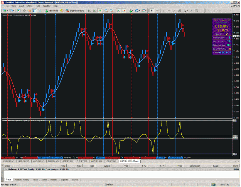Toggle the Terminal window icon
Viewport: 241px width, 187px height.
(x=35, y=11)
